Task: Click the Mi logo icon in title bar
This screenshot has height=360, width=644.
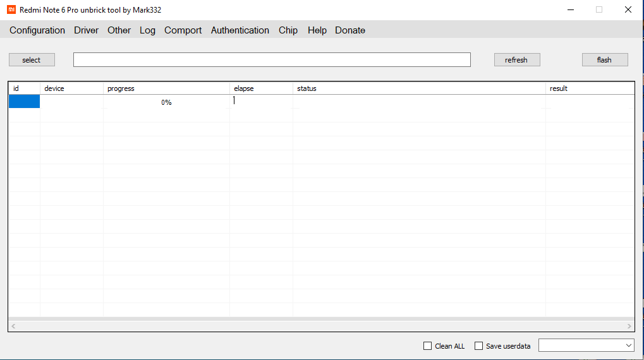Action: tap(11, 9)
